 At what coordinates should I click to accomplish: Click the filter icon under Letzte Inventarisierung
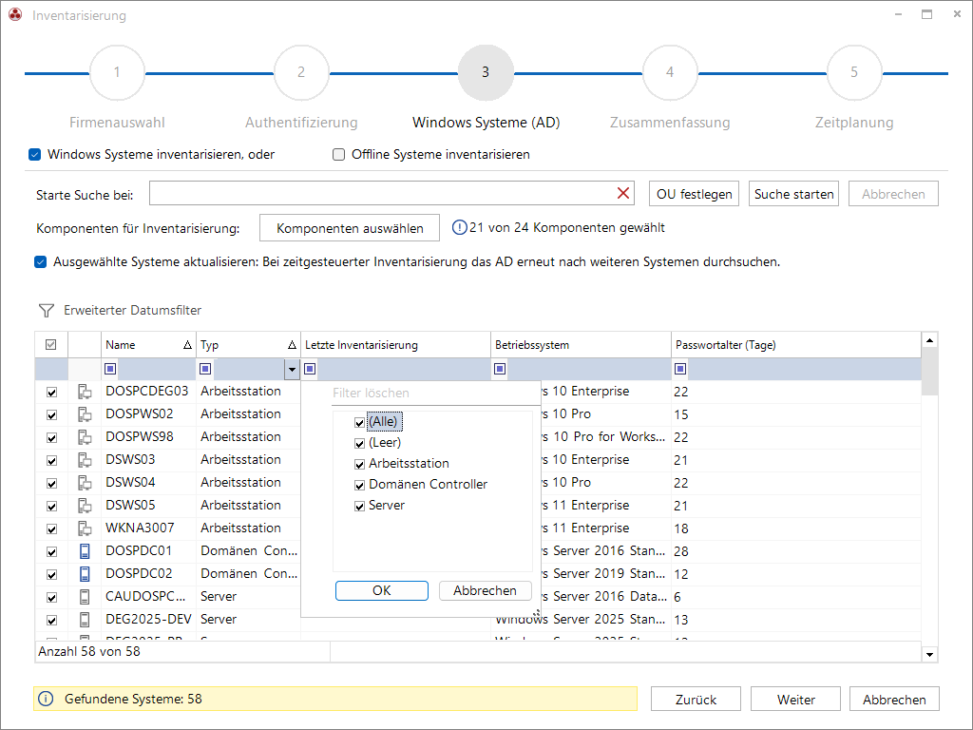click(x=311, y=369)
